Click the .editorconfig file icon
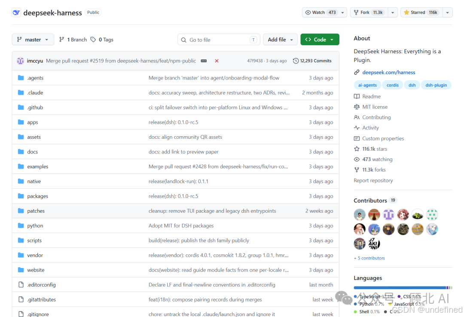The image size is (464, 317). (21, 285)
